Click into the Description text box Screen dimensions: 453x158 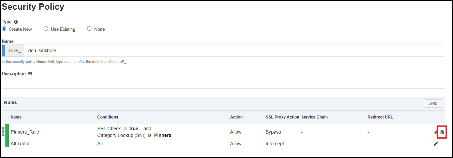coord(223,83)
